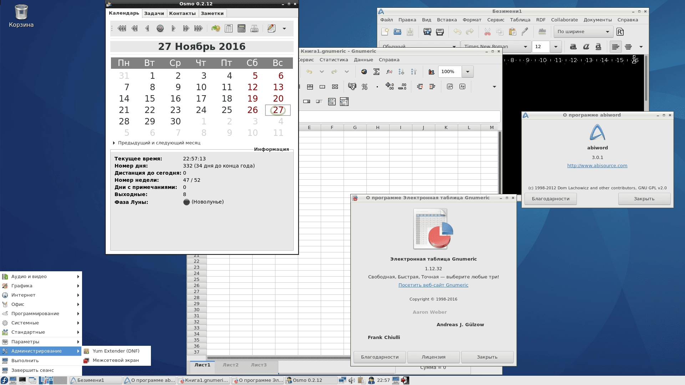Click column H header in Gnumeric
Viewport: 685px width, 385px height.
click(x=377, y=128)
